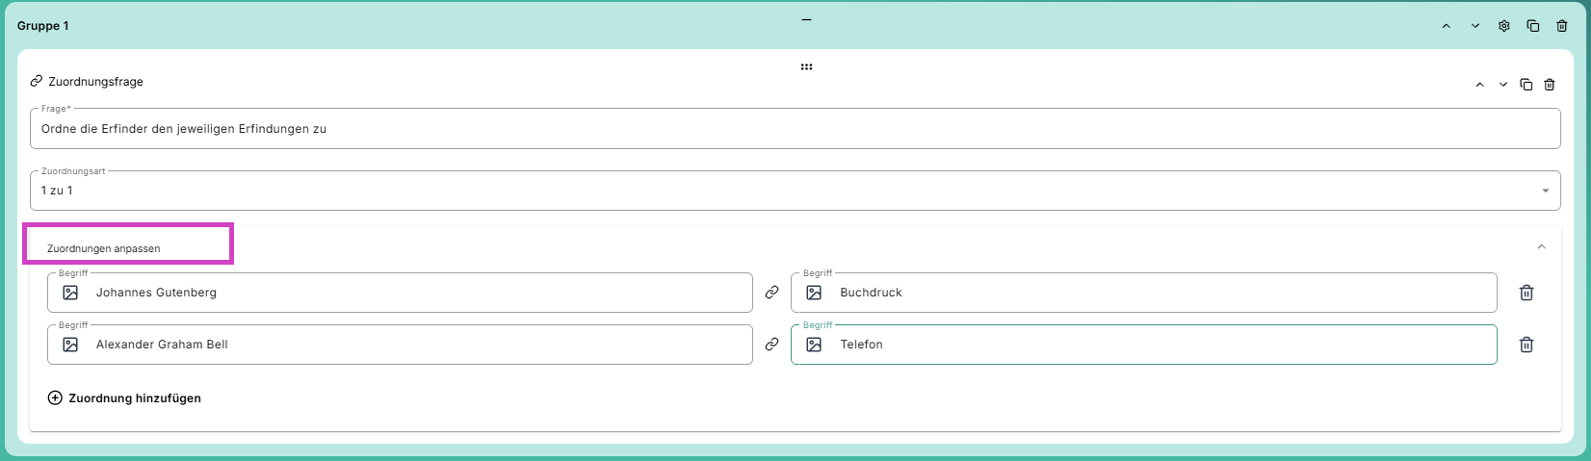Screen dimensions: 1591x461
Task: Delete the Zuordnungsfrage question
Action: pyautogui.click(x=1549, y=85)
